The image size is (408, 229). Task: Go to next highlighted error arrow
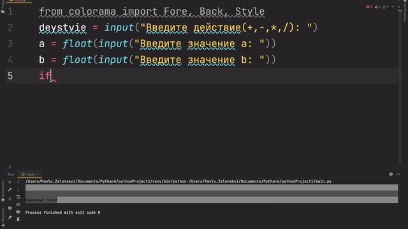[398, 7]
